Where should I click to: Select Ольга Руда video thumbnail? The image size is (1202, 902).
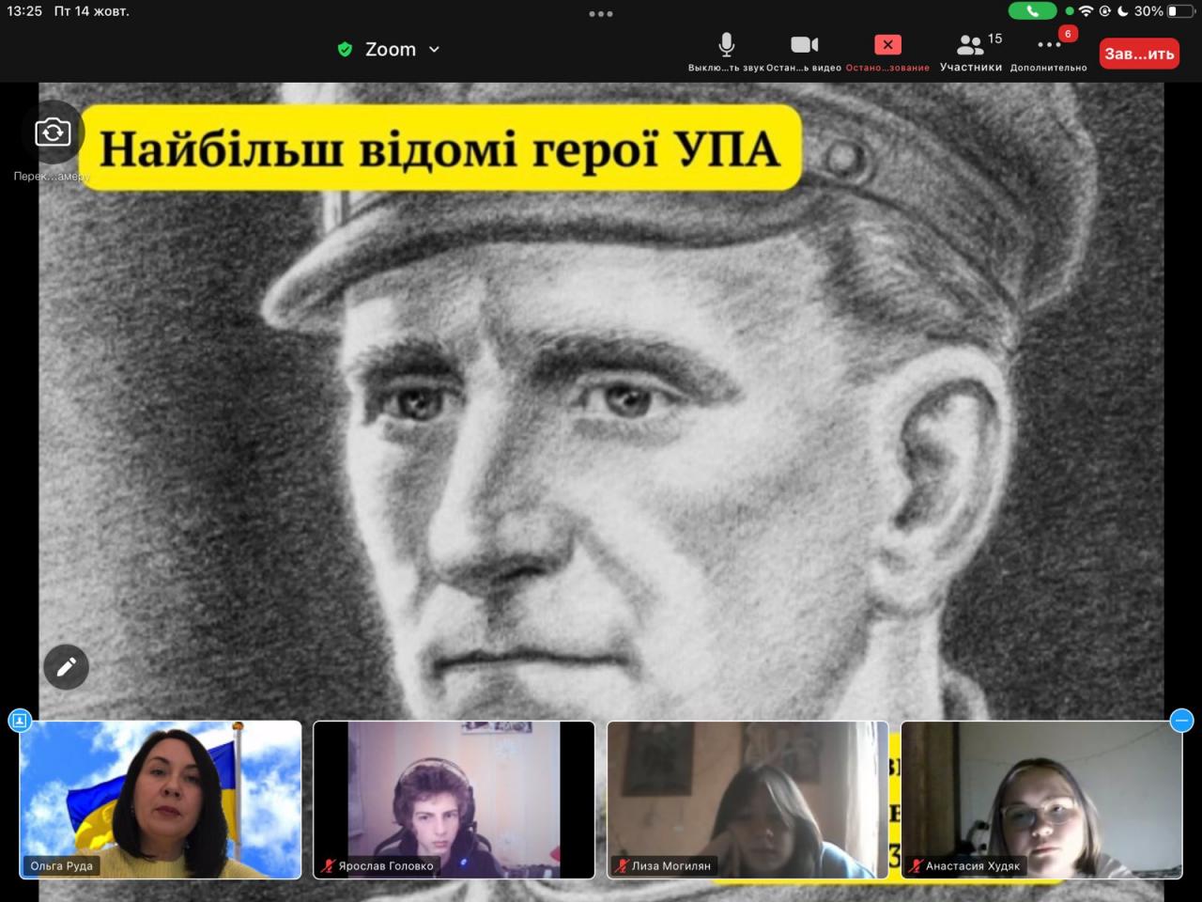click(161, 800)
